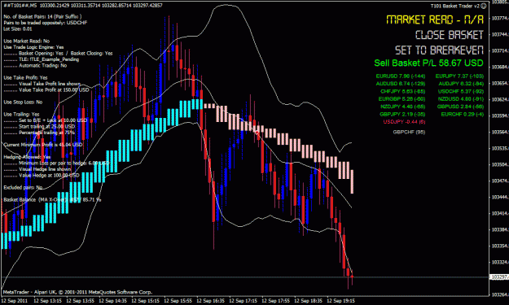
Task: Click the 12 Sep 16:35 time axis label
Action: [x=210, y=301]
